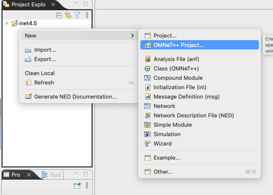Viewport: 273px width, 195px height.
Task: Click the New submenu arrow
Action: [x=133, y=35]
